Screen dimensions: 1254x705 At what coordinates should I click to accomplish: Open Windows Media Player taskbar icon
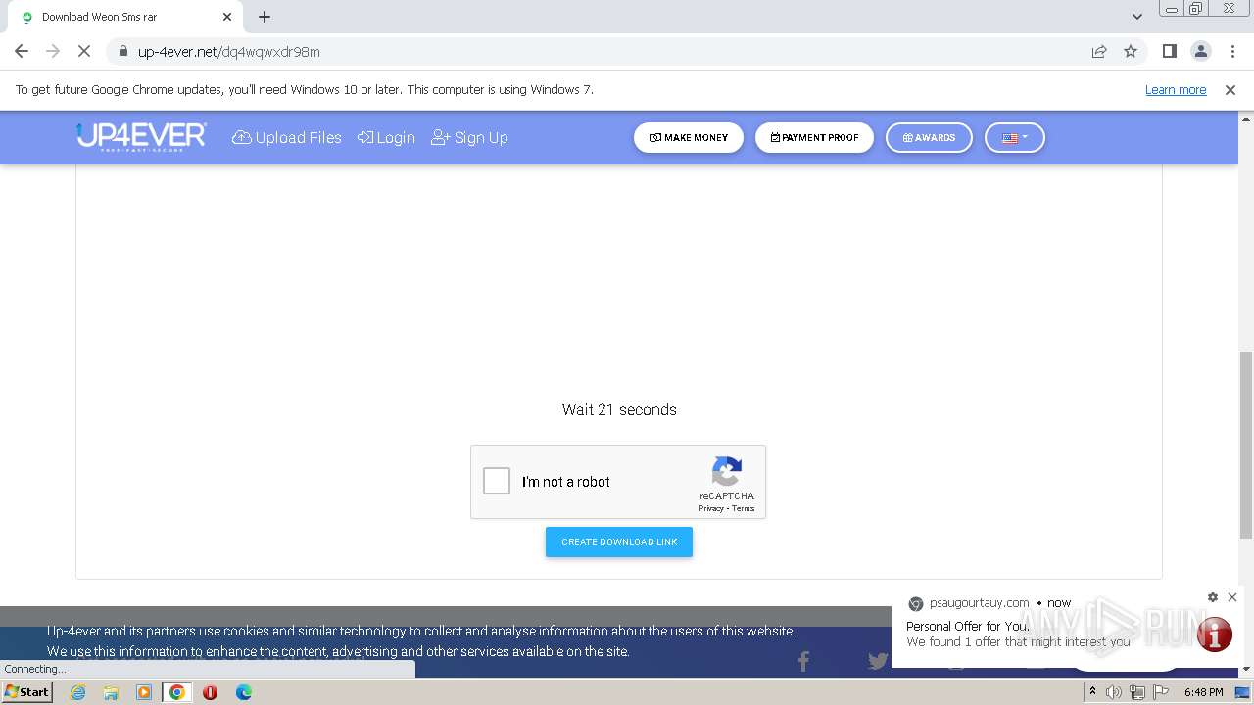tap(144, 692)
